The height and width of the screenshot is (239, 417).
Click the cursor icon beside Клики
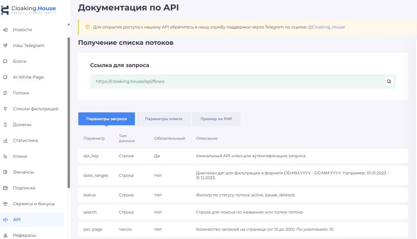(x=5, y=156)
